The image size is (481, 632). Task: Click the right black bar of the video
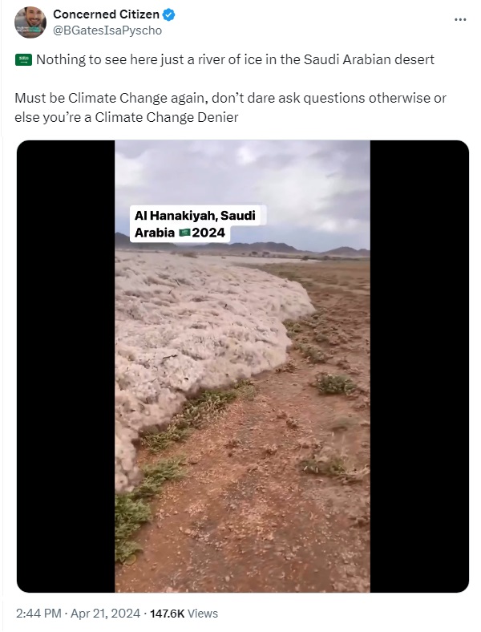pos(419,366)
